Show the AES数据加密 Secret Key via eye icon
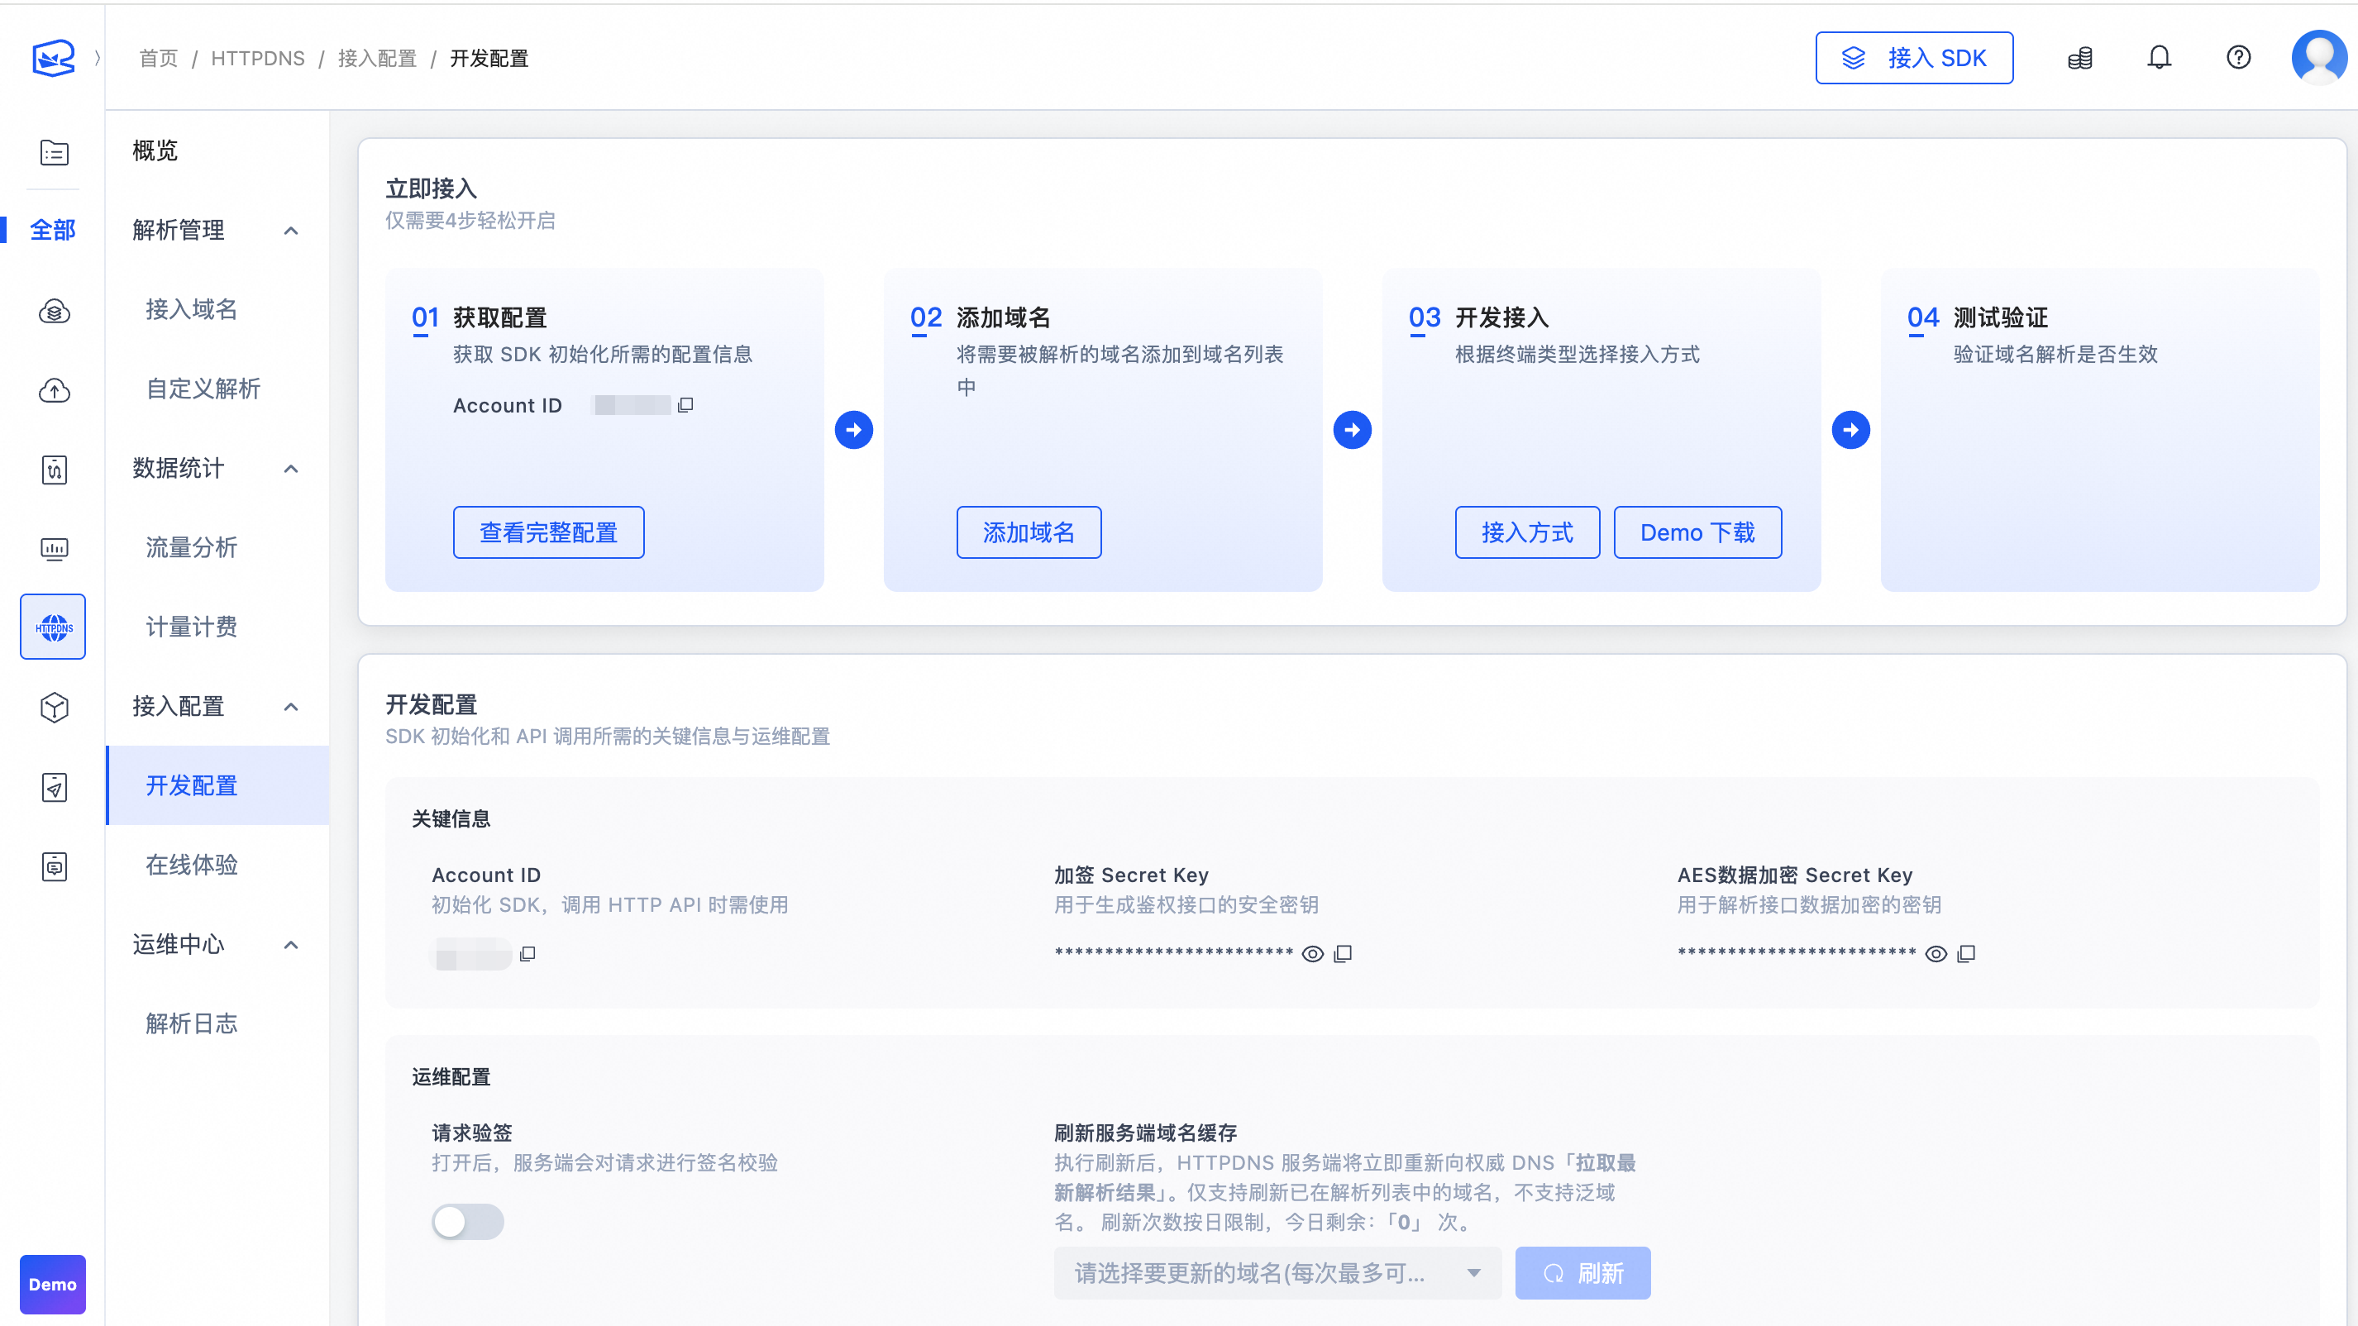 [x=1935, y=953]
